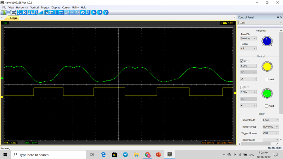Open the Help menu
283x159 pixels.
coord(83,8)
